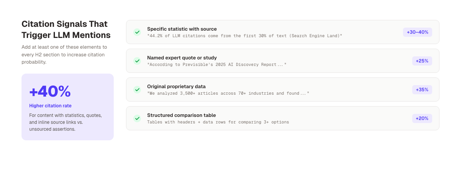Click the check icon for Structured comparison table

pyautogui.click(x=137, y=118)
